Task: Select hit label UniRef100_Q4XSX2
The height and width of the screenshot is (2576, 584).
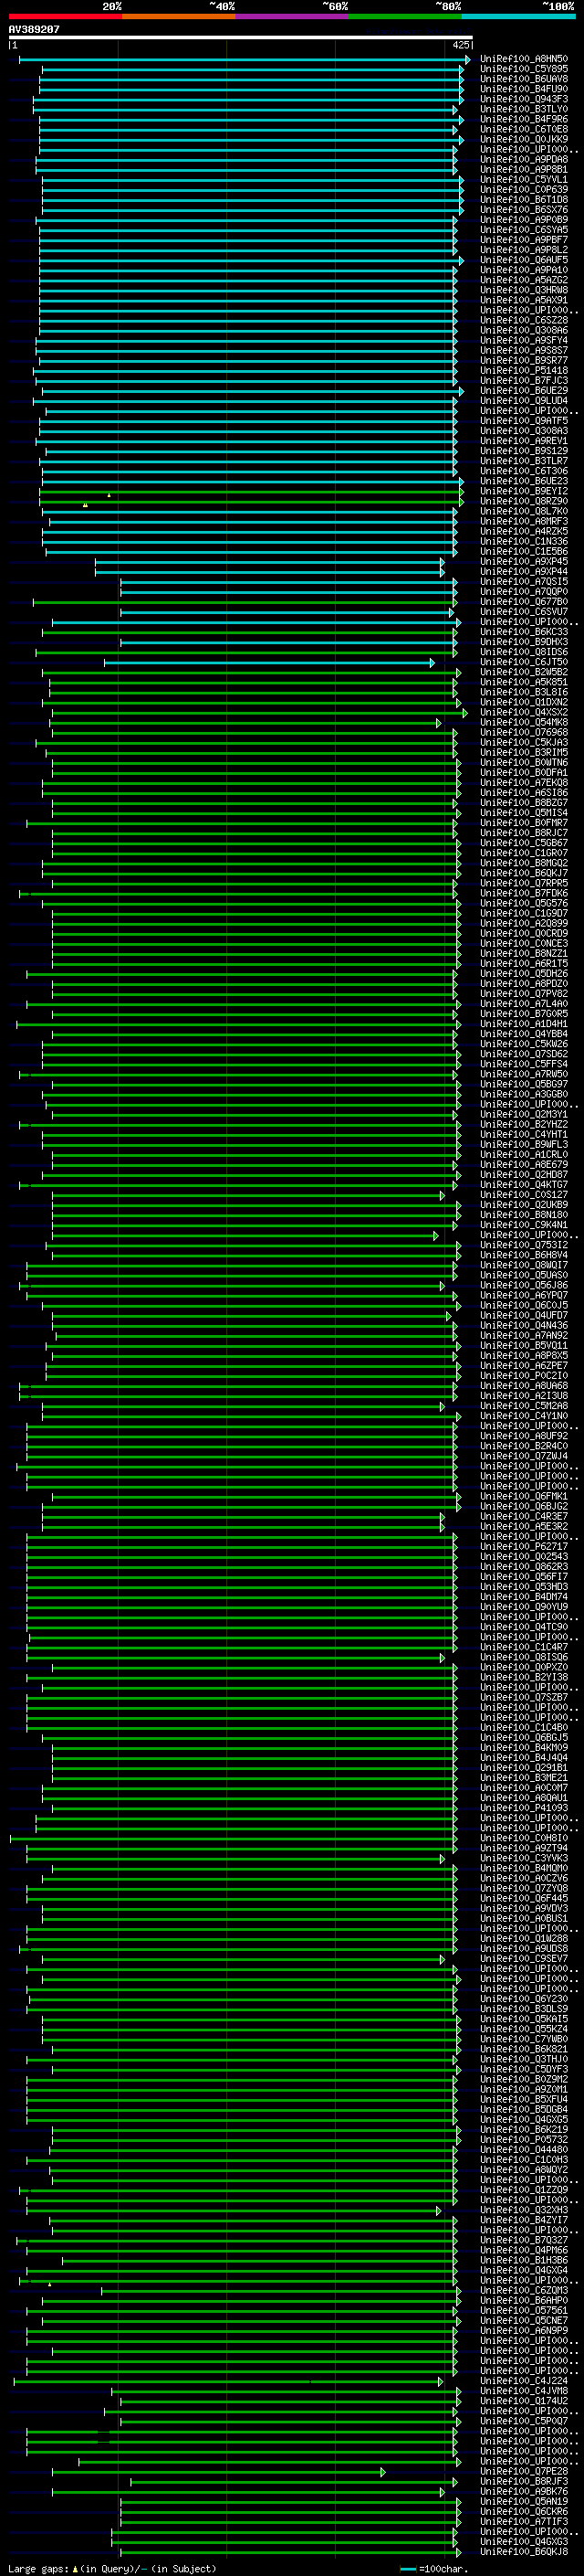Action: tap(523, 713)
